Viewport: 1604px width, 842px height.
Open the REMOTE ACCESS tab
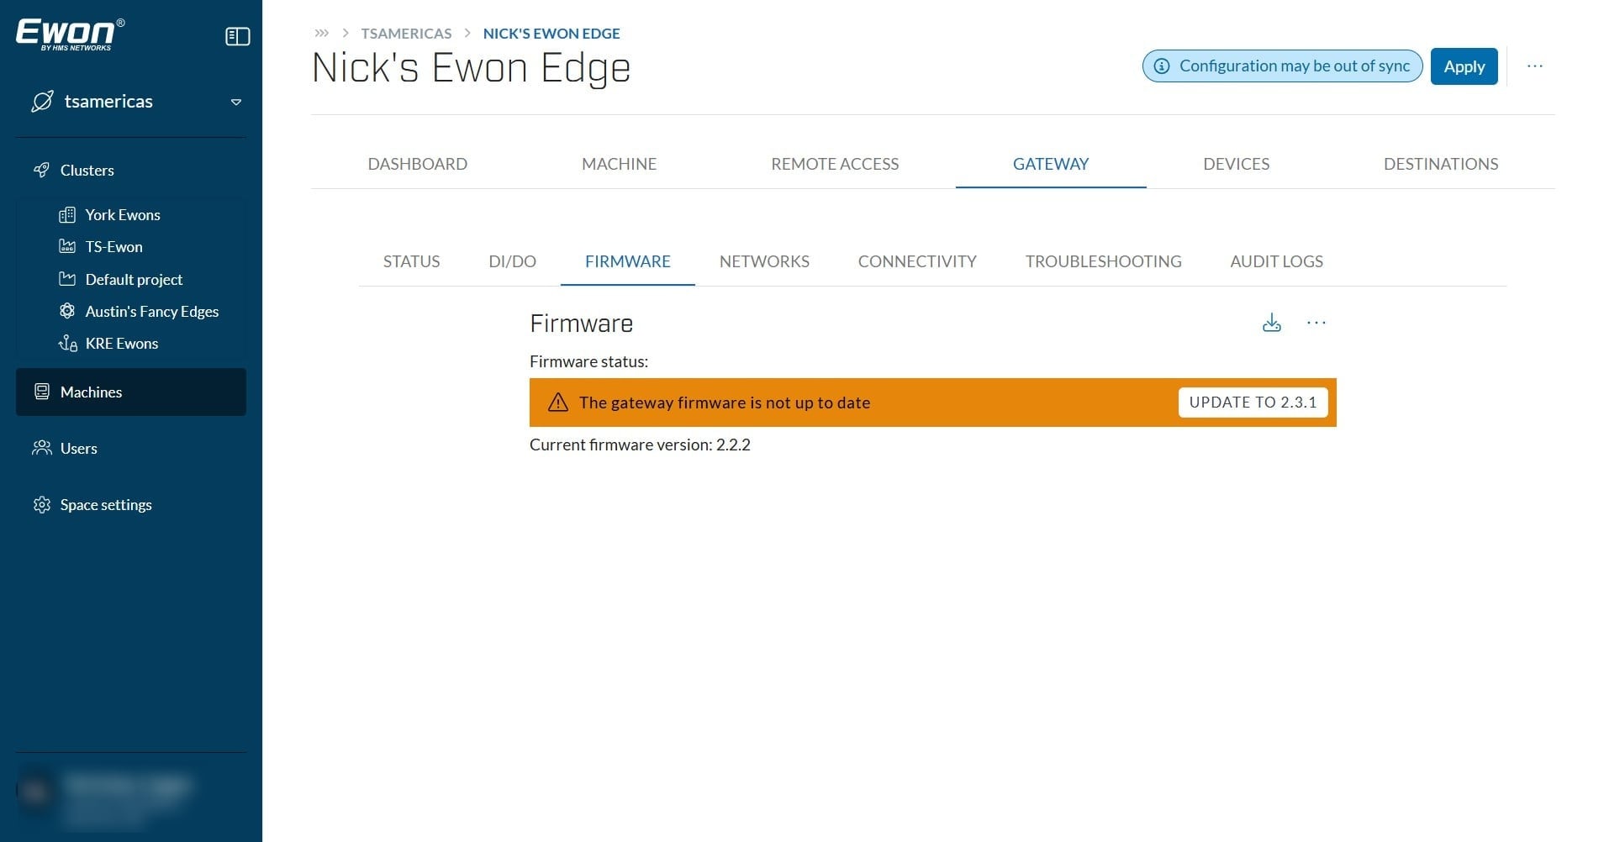click(835, 164)
